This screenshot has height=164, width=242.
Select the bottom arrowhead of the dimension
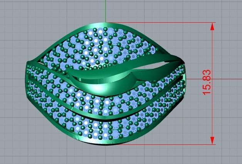[212, 141]
